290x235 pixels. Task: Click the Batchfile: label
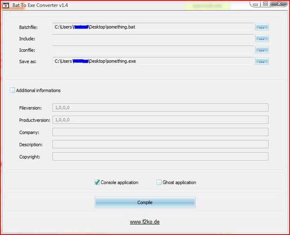pos(28,28)
